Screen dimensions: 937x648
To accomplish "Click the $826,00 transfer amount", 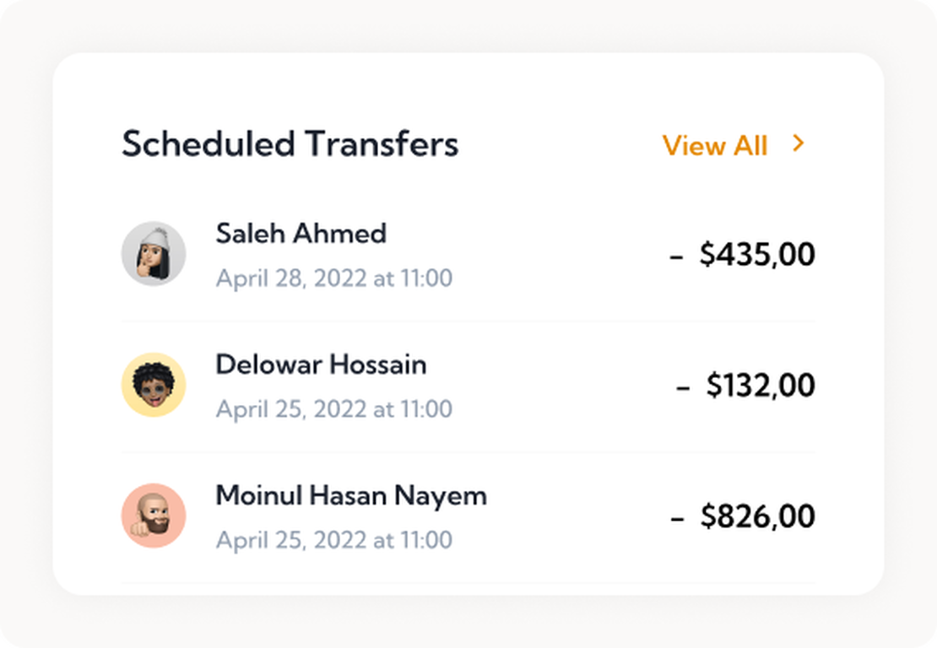I will tap(757, 516).
